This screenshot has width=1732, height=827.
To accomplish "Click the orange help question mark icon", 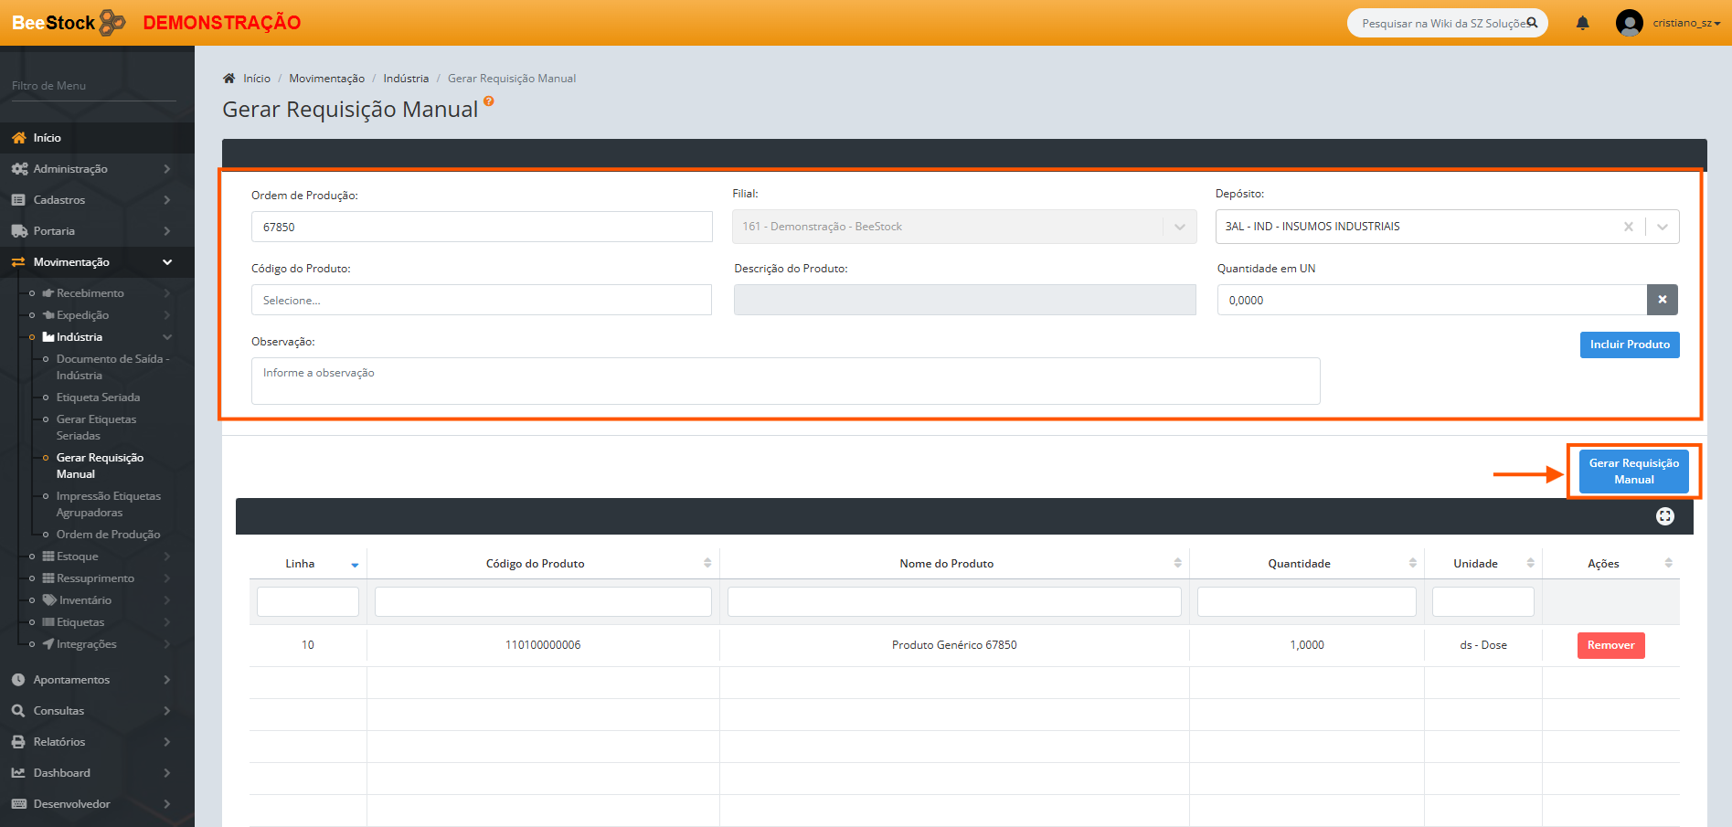I will pyautogui.click(x=489, y=101).
